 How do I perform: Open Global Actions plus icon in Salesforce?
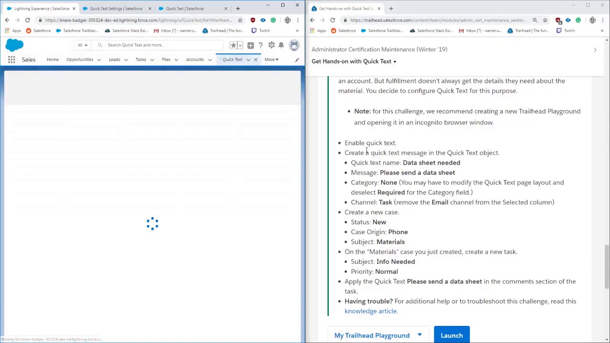(251, 45)
